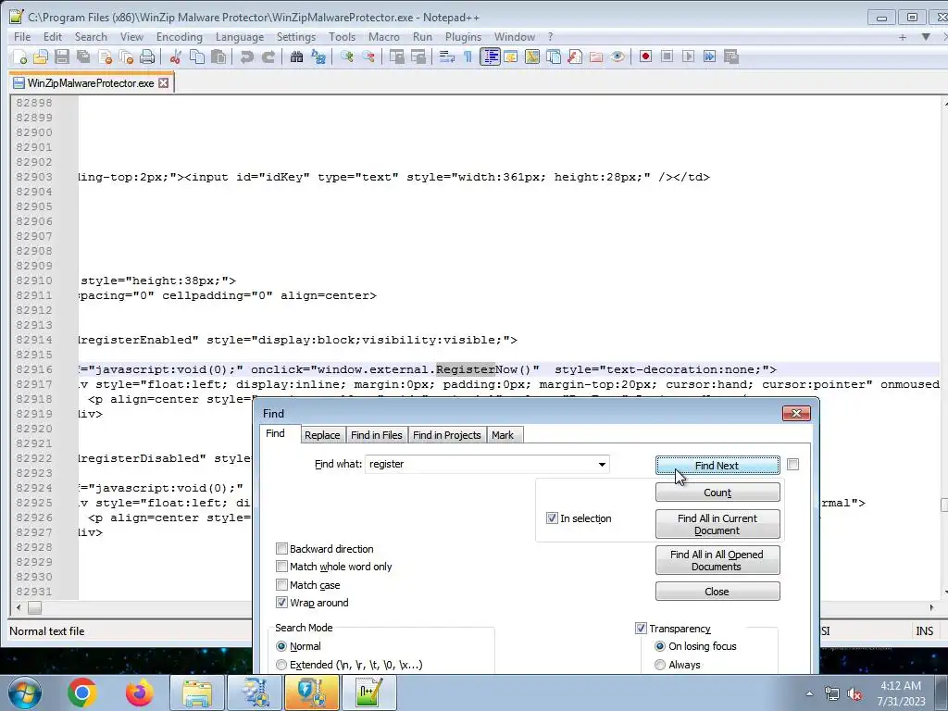
Task: Choose the On losing focus transparency radio
Action: pyautogui.click(x=660, y=646)
